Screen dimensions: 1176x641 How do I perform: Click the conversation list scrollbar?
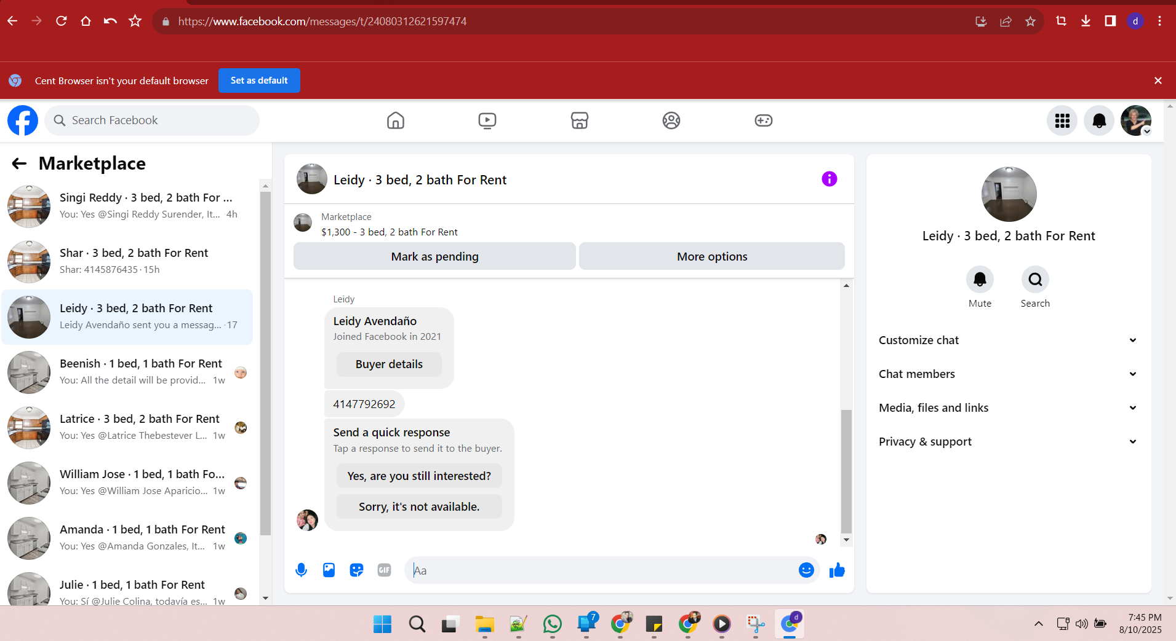(x=265, y=363)
